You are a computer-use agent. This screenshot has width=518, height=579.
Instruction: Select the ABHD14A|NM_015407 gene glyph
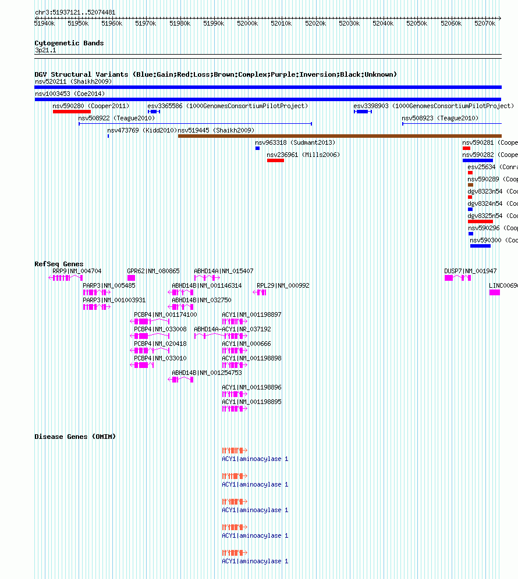point(207,278)
